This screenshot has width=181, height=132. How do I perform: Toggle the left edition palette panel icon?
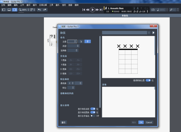(4, 10)
